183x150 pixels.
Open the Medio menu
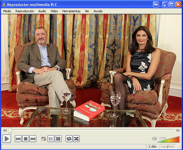[7, 11]
